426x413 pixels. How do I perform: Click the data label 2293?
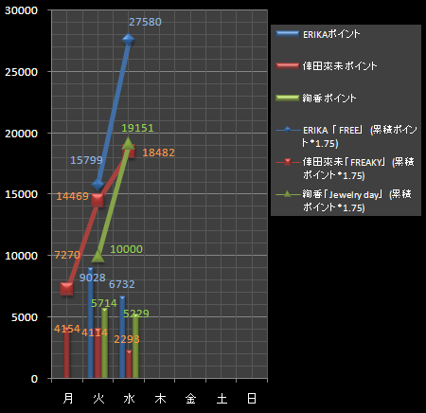click(x=127, y=339)
